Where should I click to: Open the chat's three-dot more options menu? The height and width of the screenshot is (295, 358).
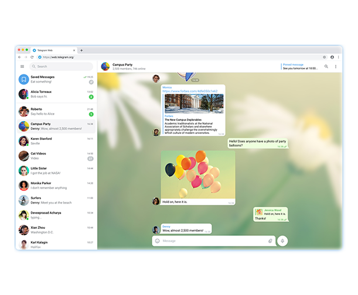pos(336,66)
